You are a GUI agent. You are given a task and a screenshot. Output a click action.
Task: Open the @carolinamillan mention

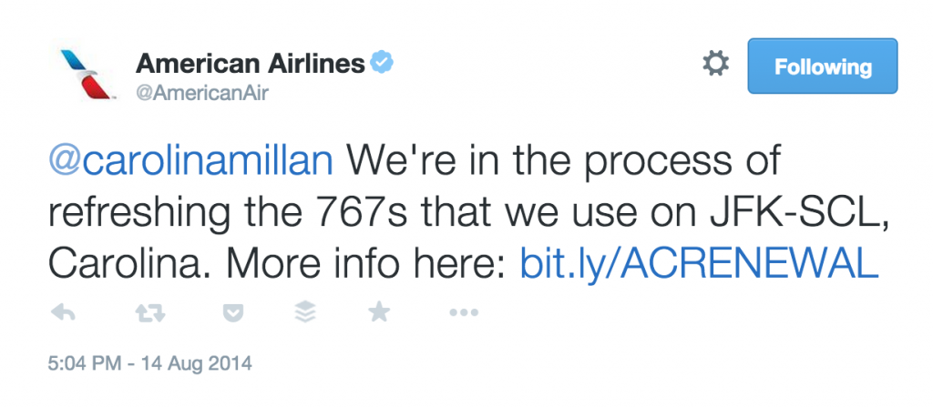[x=190, y=162]
